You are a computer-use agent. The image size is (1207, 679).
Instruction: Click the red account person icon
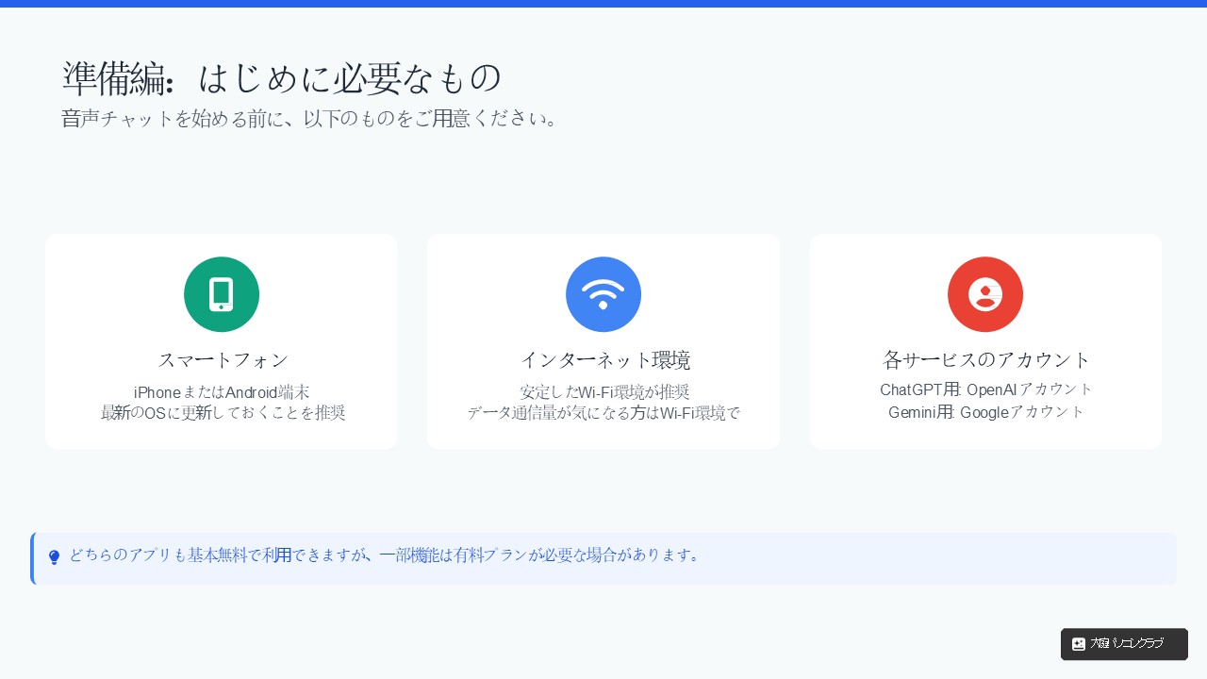[985, 294]
